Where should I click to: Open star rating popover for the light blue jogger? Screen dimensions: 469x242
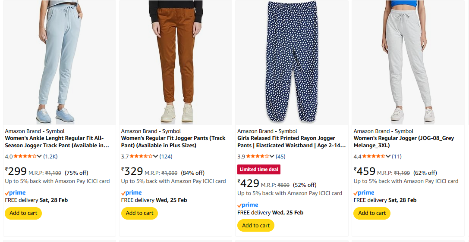(x=40, y=156)
